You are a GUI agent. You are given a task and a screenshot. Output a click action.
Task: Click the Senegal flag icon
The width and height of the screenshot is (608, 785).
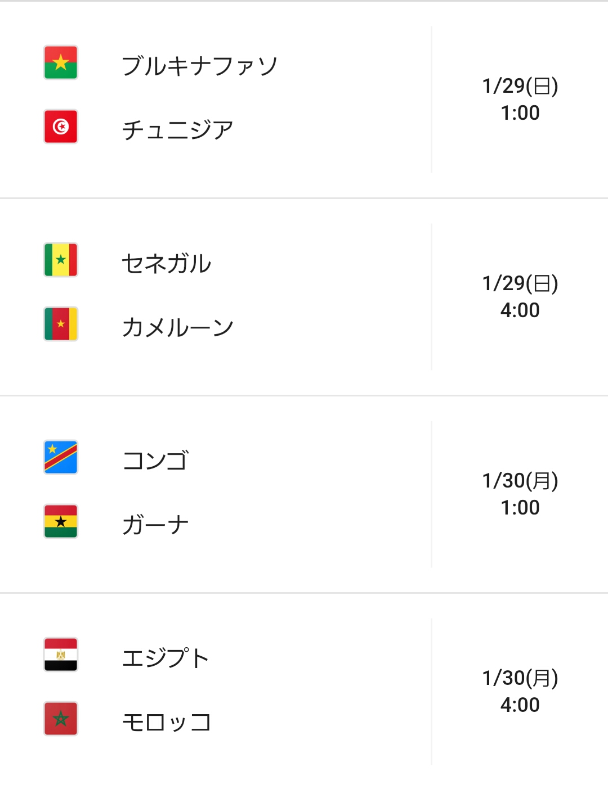pos(61,260)
